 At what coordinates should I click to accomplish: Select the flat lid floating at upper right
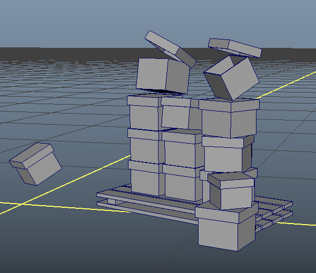(235, 48)
